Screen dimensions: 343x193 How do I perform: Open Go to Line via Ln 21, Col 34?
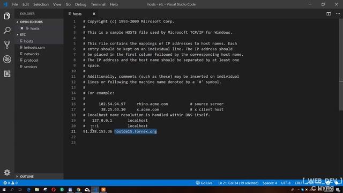238,183
